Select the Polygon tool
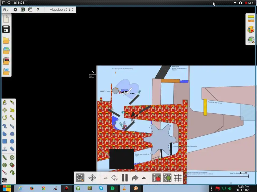Screen dimensions: 257x192 tap(5, 134)
